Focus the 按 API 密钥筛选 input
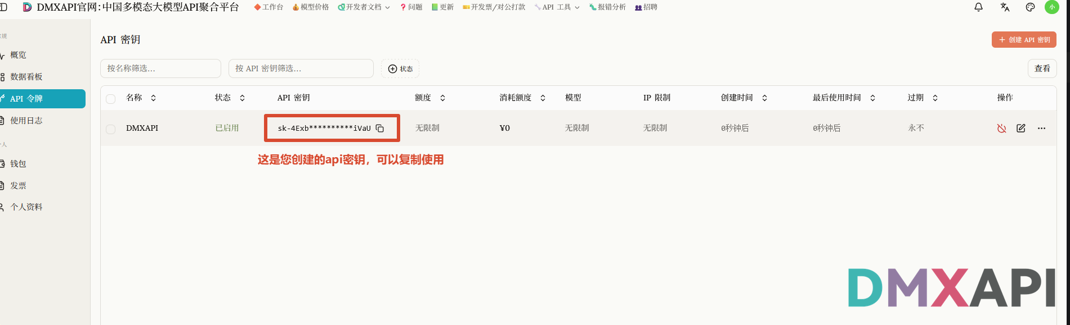Image resolution: width=1070 pixels, height=325 pixels. 301,68
